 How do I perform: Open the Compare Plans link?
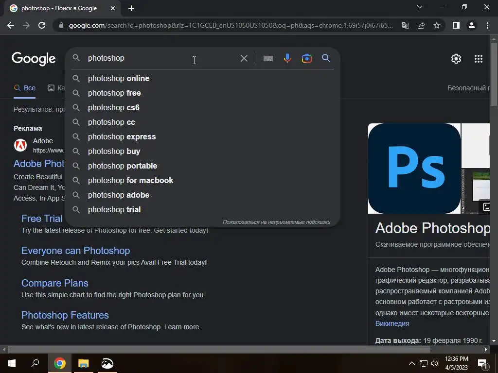click(54, 283)
